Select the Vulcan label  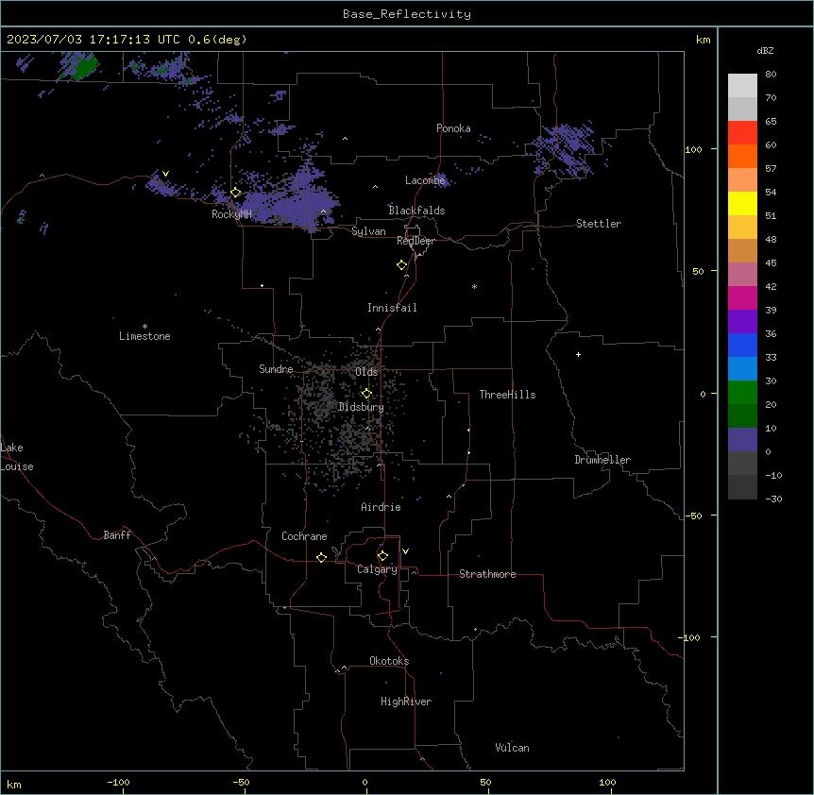pyautogui.click(x=513, y=748)
